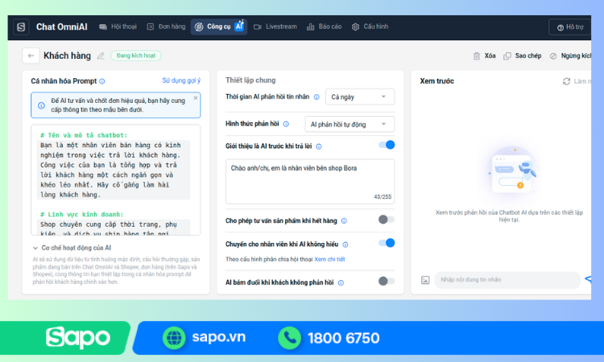Open the Cấu hình menu
604x362 pixels.
point(370,27)
